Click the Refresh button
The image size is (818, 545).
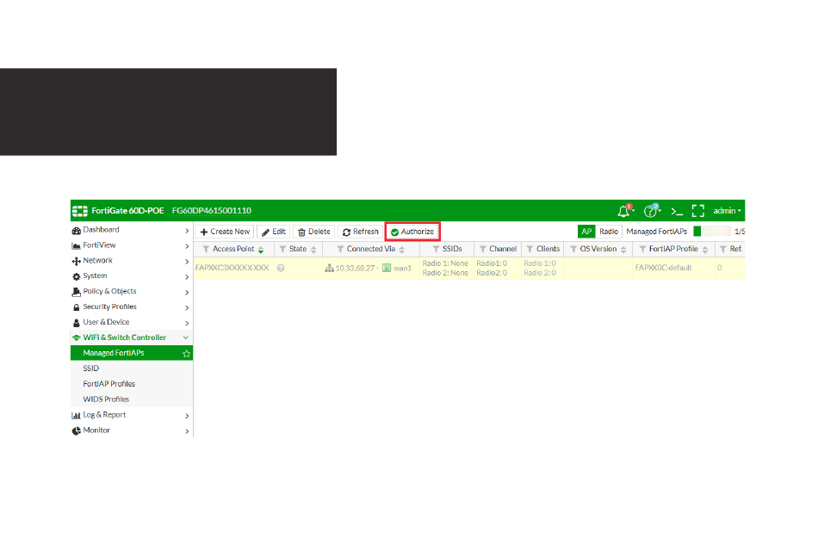(x=361, y=232)
